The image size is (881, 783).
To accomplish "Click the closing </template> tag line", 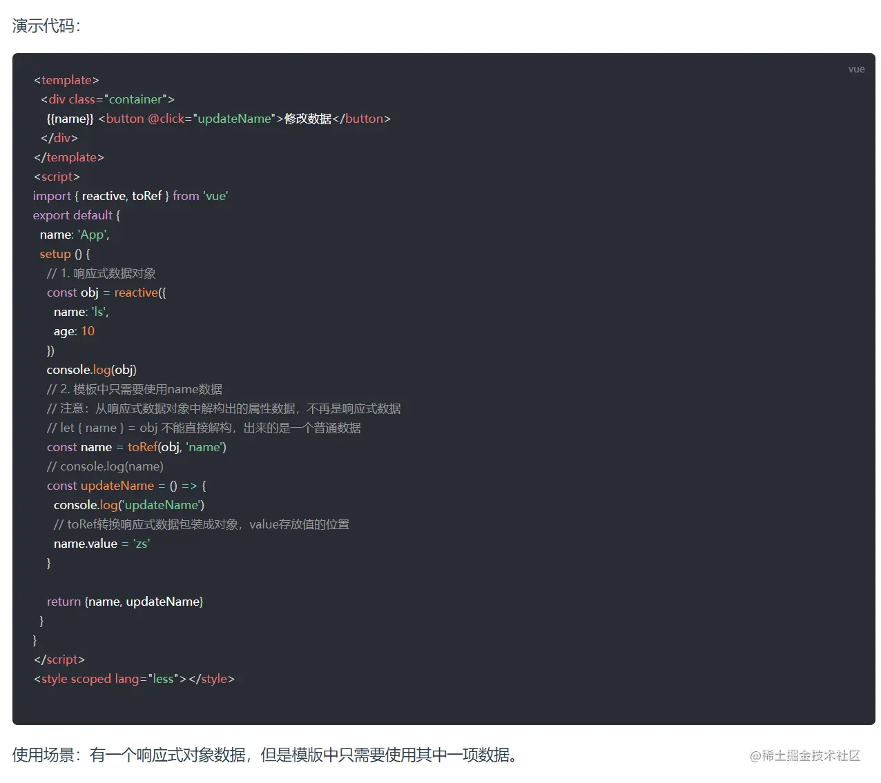I will click(x=68, y=157).
